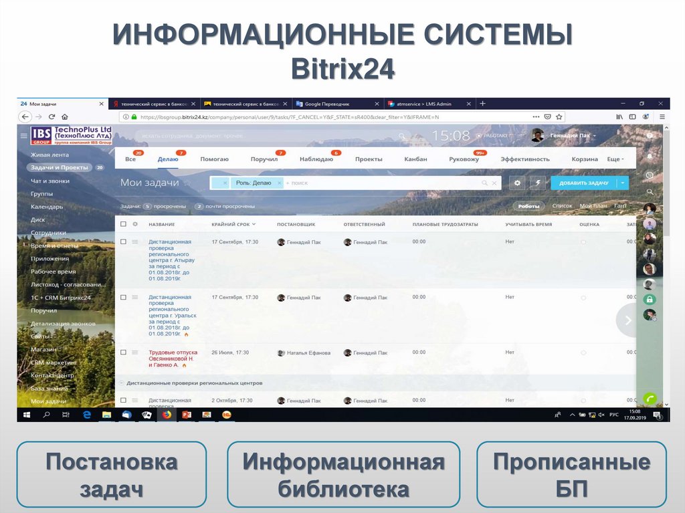Open Bitrix24 help question mark icon
This screenshot has height=513, width=685.
(650, 136)
